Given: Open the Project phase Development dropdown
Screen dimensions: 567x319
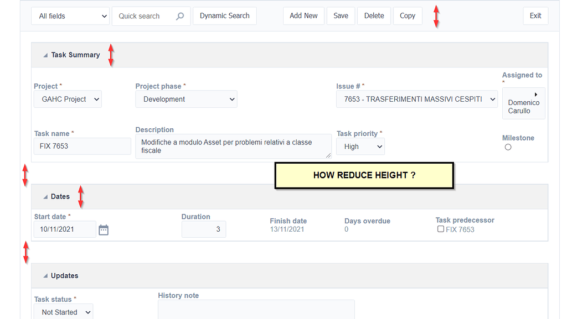Looking at the screenshot, I should pyautogui.click(x=186, y=99).
